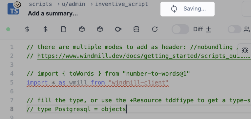Image resolution: width=251 pixels, height=119 pixels.
Task: Open the scripts breadcrumb
Action: pos(40,4)
